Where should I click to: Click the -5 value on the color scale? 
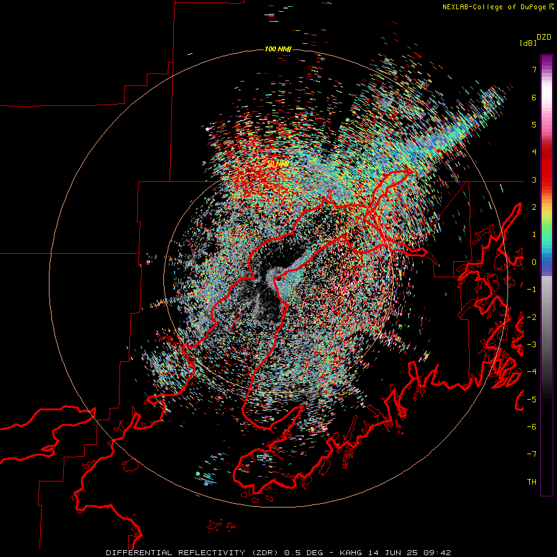point(532,400)
